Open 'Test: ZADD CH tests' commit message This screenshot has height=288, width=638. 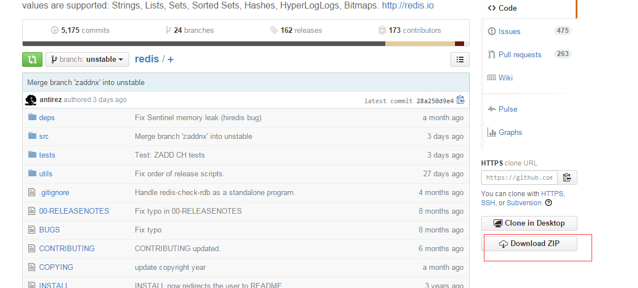pyautogui.click(x=169, y=155)
